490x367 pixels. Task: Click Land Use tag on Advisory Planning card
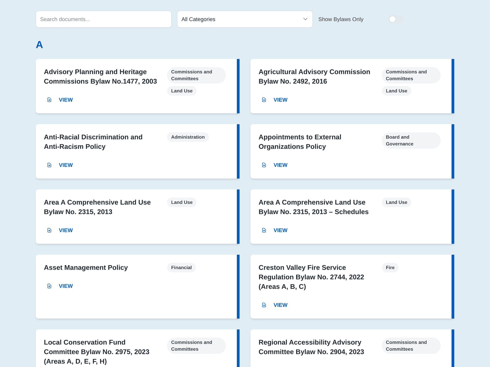coord(182,91)
